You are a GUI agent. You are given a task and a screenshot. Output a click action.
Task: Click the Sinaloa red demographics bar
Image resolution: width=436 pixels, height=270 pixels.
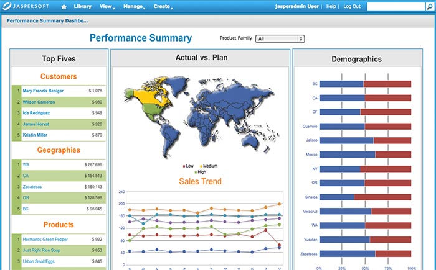click(382, 197)
